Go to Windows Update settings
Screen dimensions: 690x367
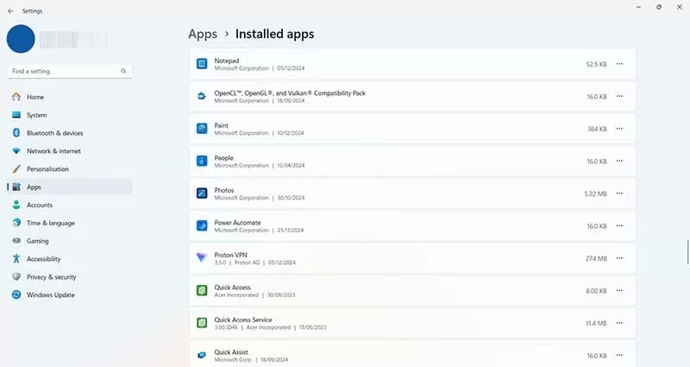pyautogui.click(x=50, y=295)
